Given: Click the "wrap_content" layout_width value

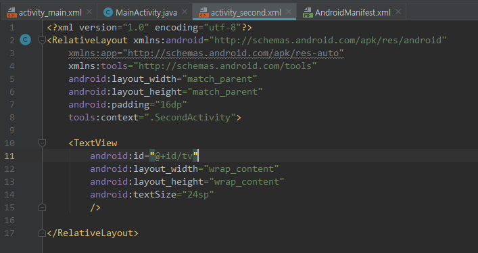Looking at the screenshot, I should [x=241, y=168].
